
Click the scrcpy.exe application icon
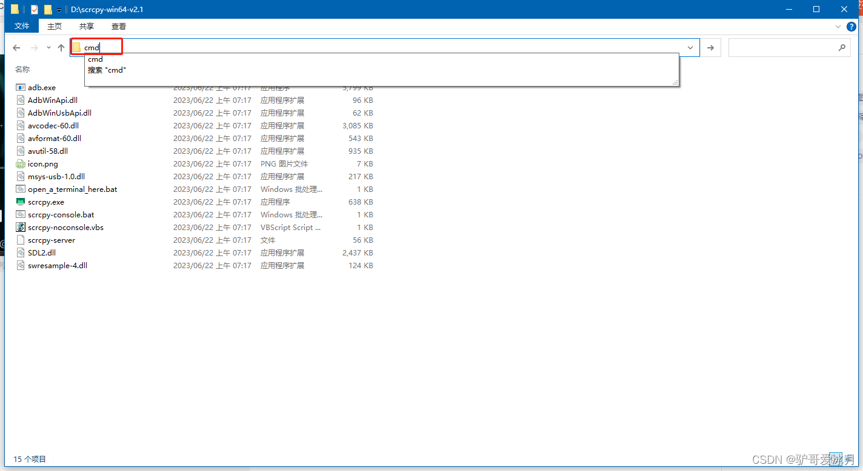coord(21,202)
